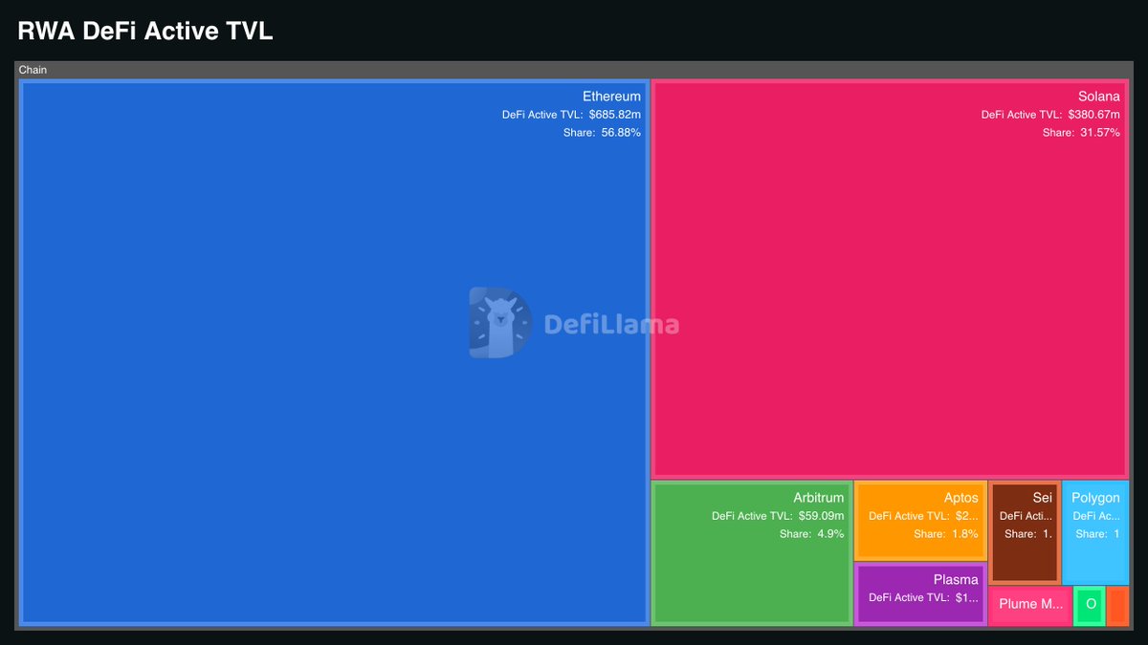The width and height of the screenshot is (1148, 645).
Task: Click the Plasma purple block
Action: click(x=920, y=594)
